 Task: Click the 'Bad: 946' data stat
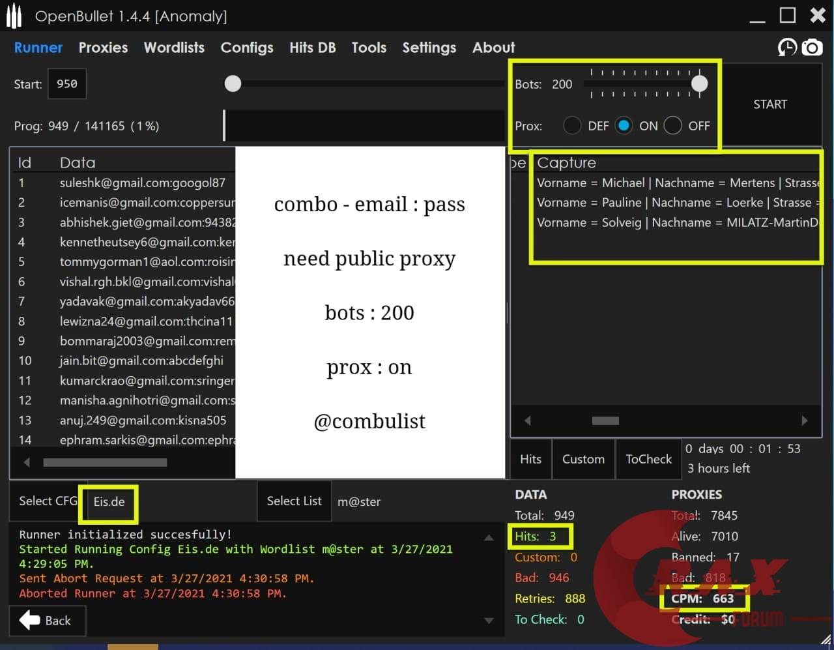pyautogui.click(x=542, y=578)
